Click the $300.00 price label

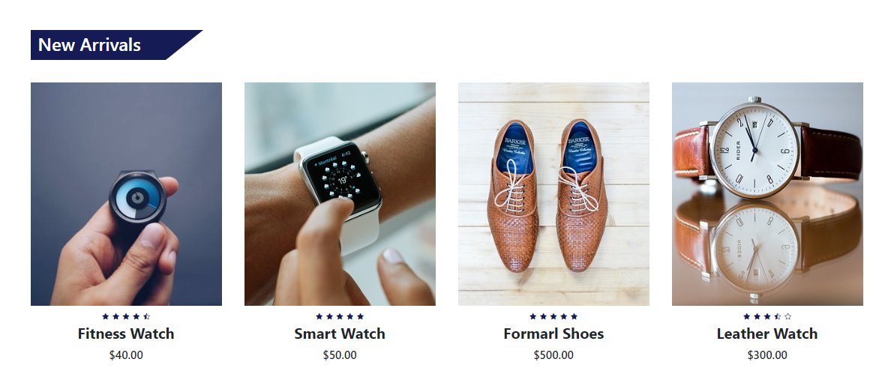point(767,355)
